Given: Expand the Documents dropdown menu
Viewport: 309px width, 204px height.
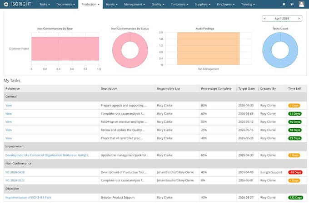Looking at the screenshot, I should pyautogui.click(x=65, y=5).
